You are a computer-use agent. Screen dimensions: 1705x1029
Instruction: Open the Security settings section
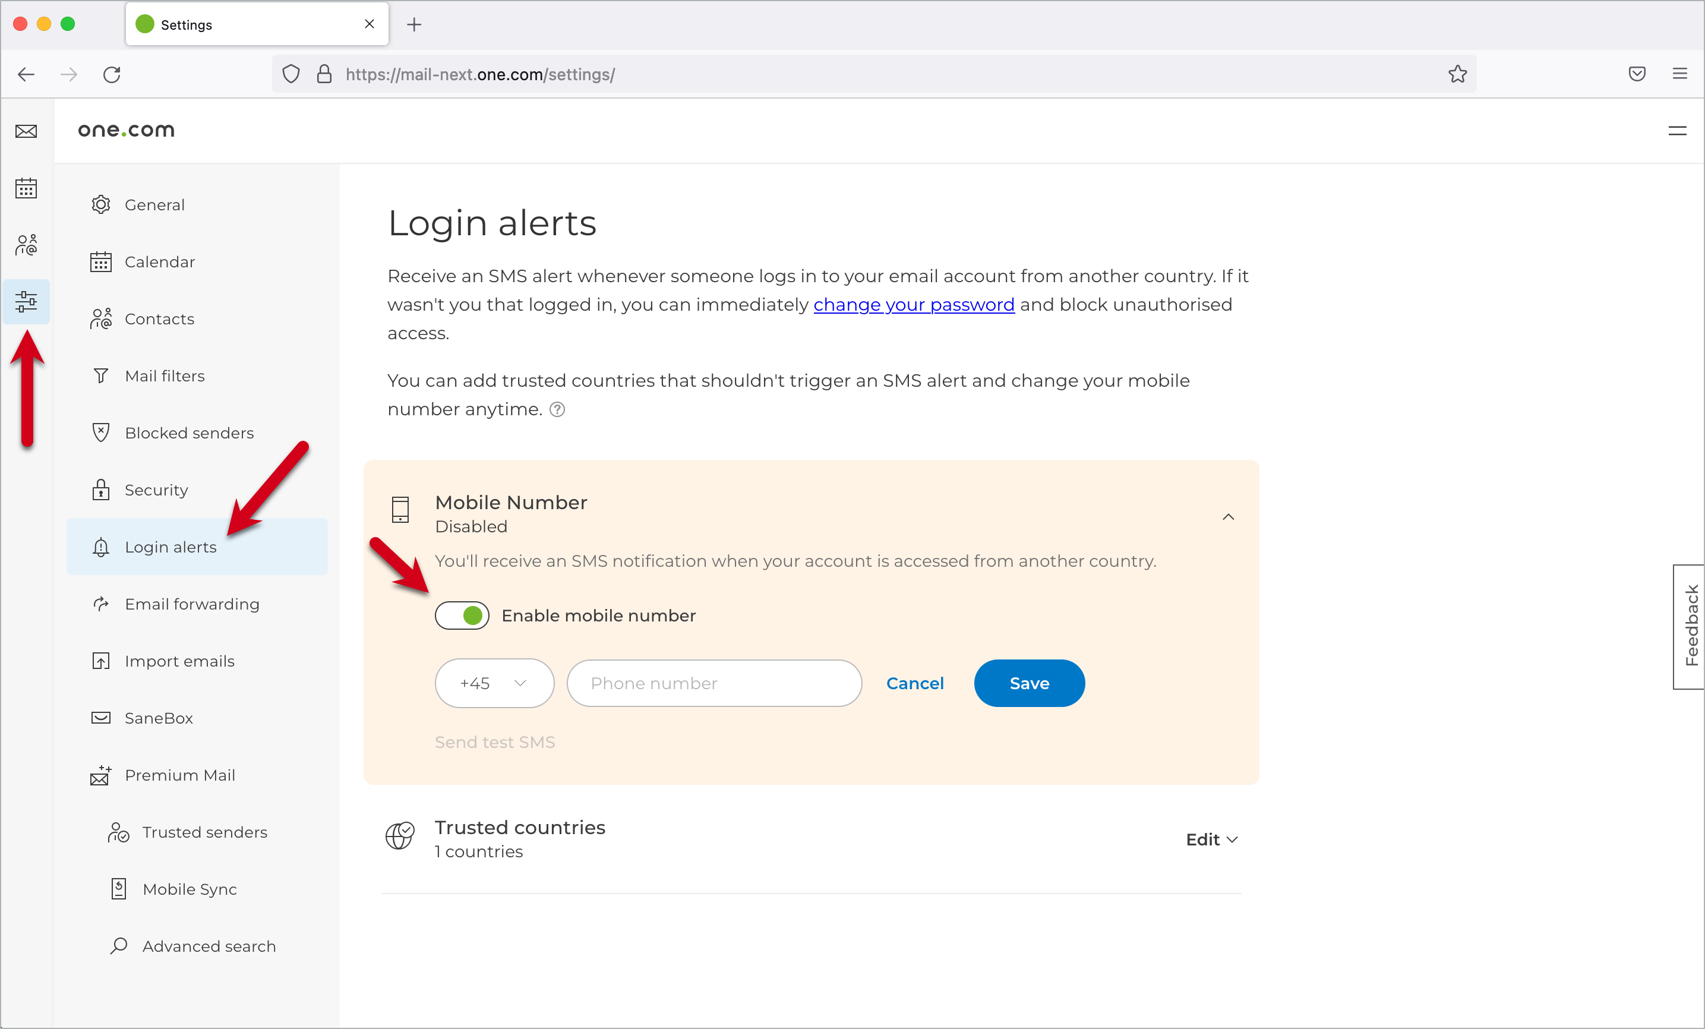click(x=156, y=490)
